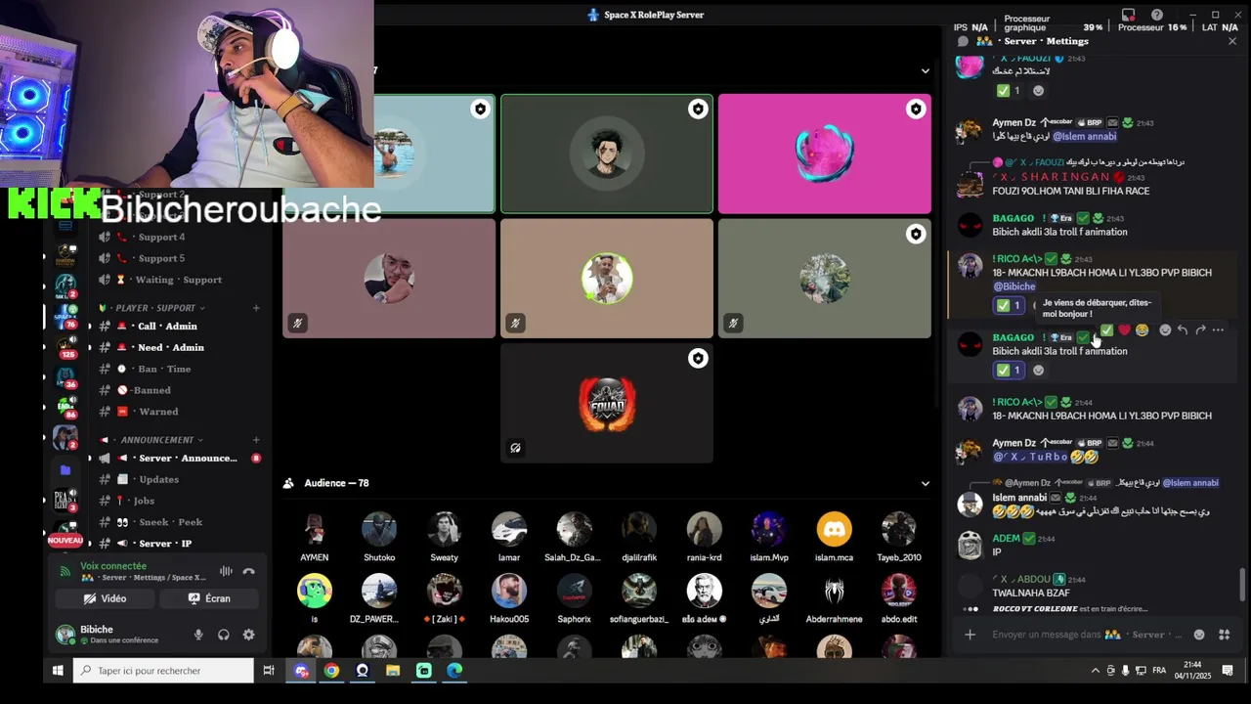Forward the hovered message

[1200, 330]
